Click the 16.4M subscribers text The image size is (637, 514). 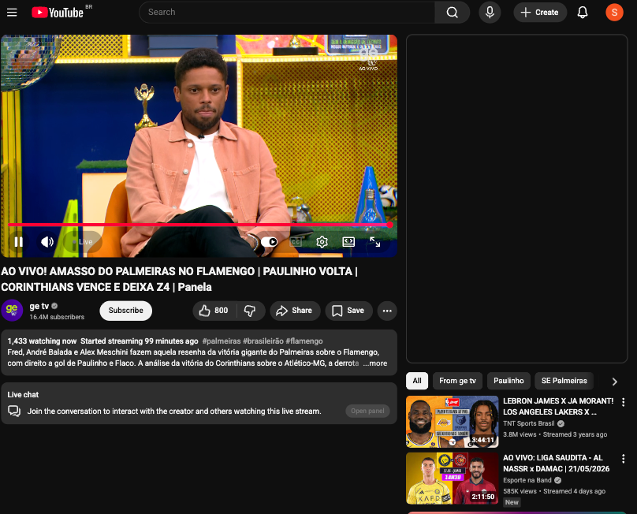pyautogui.click(x=57, y=317)
